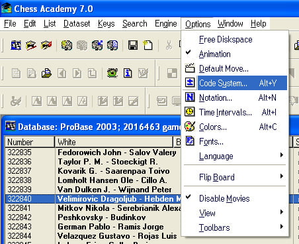Select game Van Dulken J. - Wijnand Peter
The width and height of the screenshot is (299, 244).
[93, 190]
